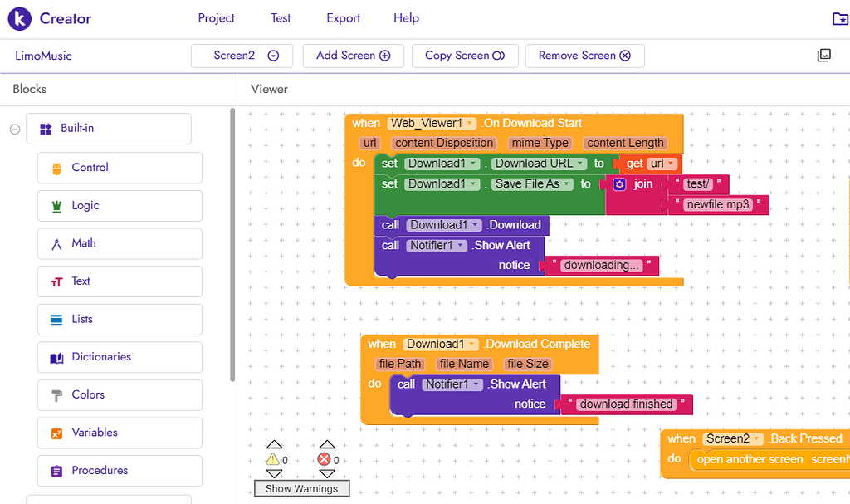This screenshot has width=850, height=504.
Task: Open the project folder icon at top right
Action: click(839, 18)
